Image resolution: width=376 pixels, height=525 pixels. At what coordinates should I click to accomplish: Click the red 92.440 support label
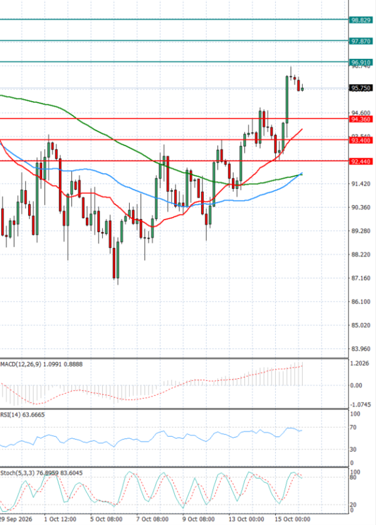click(x=360, y=162)
